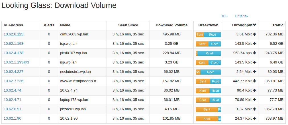288x125 pixels.
Task: Click up arrow beside 3.61 Mbit throughput
Action: click(254, 34)
